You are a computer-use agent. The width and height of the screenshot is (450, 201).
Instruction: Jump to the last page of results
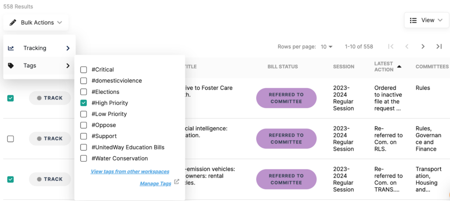439,47
